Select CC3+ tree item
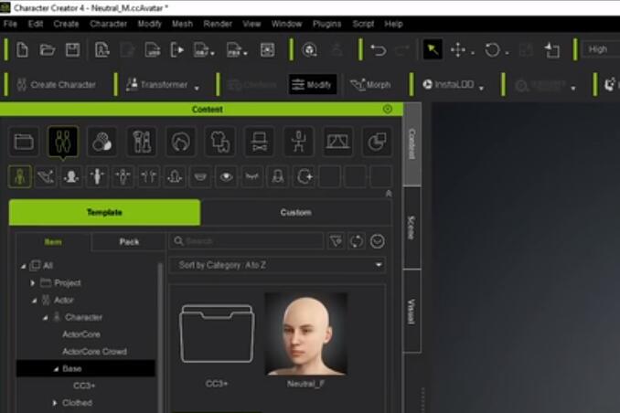The width and height of the screenshot is (620, 413). [84, 386]
